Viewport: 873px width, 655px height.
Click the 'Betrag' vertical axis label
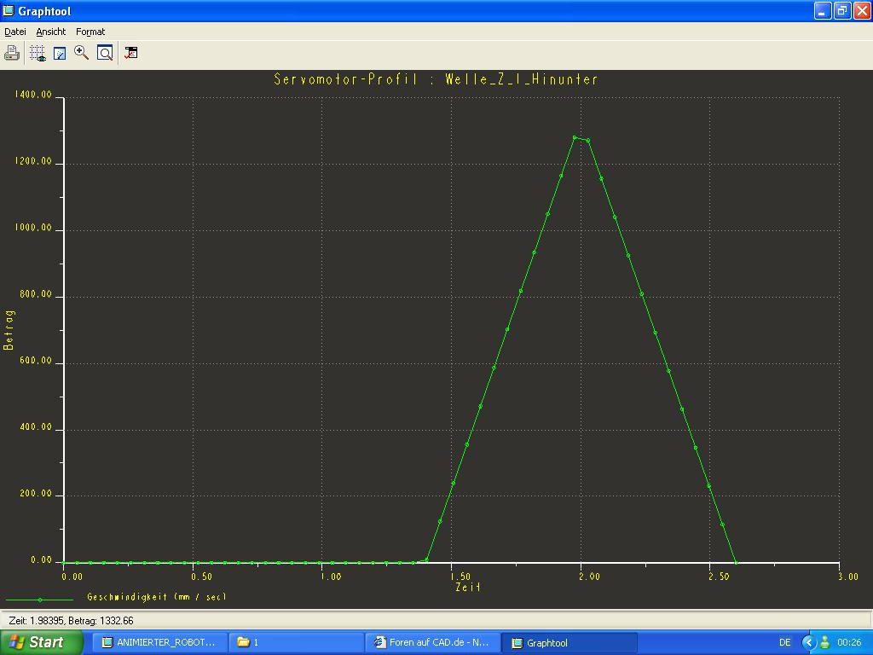tap(9, 330)
